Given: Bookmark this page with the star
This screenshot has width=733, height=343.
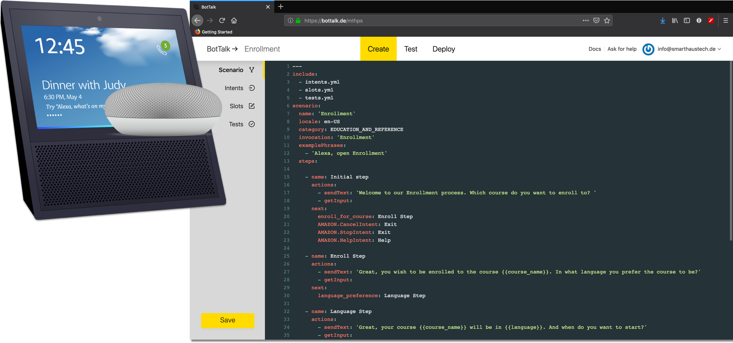Looking at the screenshot, I should click(x=607, y=20).
